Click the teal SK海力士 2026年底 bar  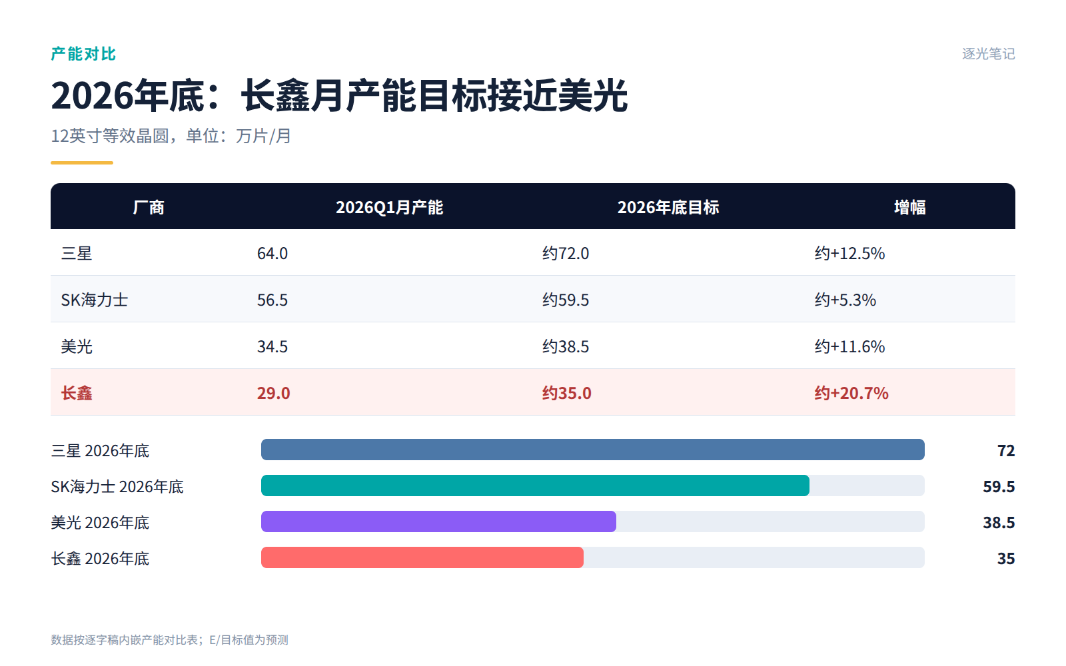pyautogui.click(x=535, y=486)
